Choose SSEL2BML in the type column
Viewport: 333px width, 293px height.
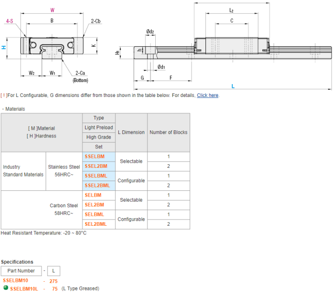pyautogui.click(x=97, y=185)
